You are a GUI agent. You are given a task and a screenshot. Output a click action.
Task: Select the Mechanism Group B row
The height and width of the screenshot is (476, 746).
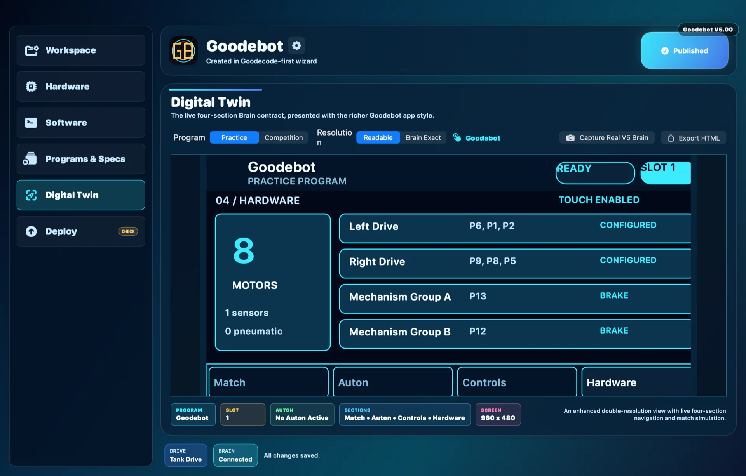click(515, 334)
